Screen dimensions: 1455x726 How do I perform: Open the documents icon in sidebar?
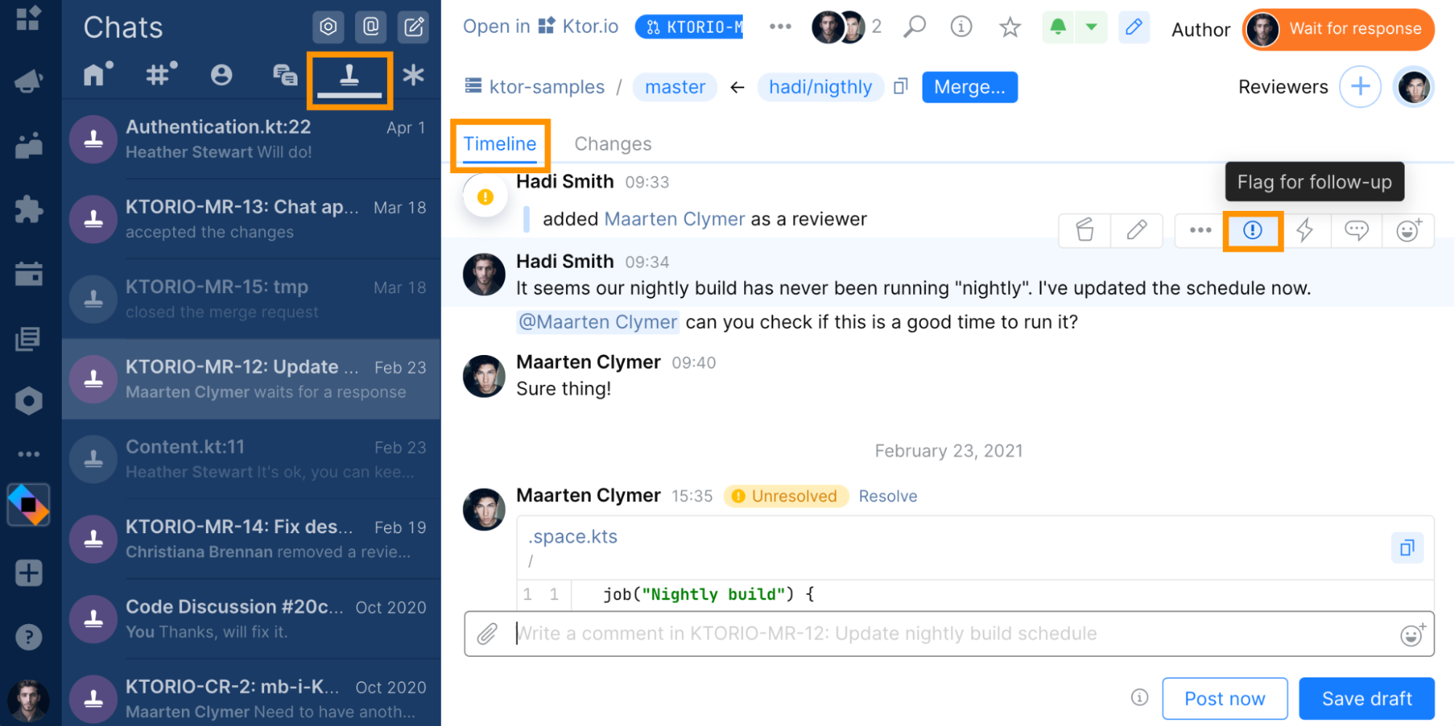(28, 338)
